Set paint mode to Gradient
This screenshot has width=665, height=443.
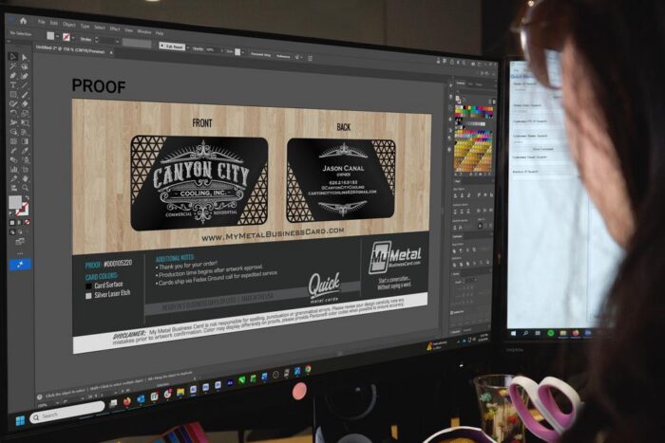click(19, 222)
